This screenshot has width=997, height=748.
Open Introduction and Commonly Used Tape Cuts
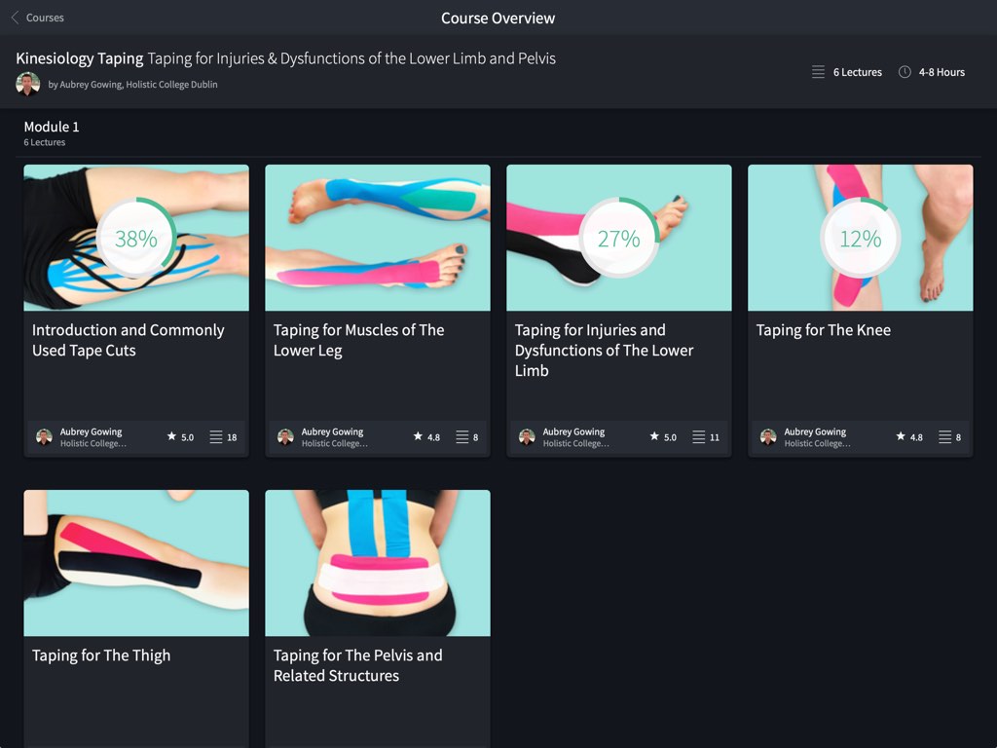[x=129, y=340]
